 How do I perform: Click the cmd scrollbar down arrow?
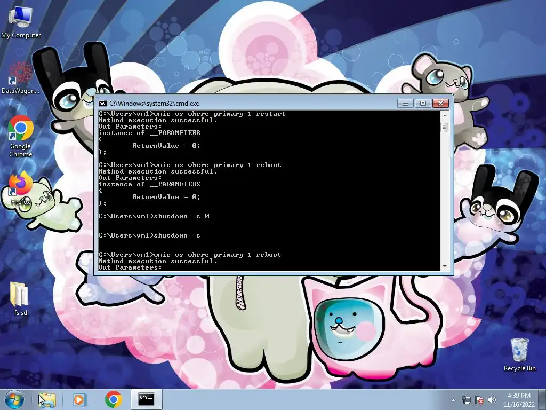444,266
